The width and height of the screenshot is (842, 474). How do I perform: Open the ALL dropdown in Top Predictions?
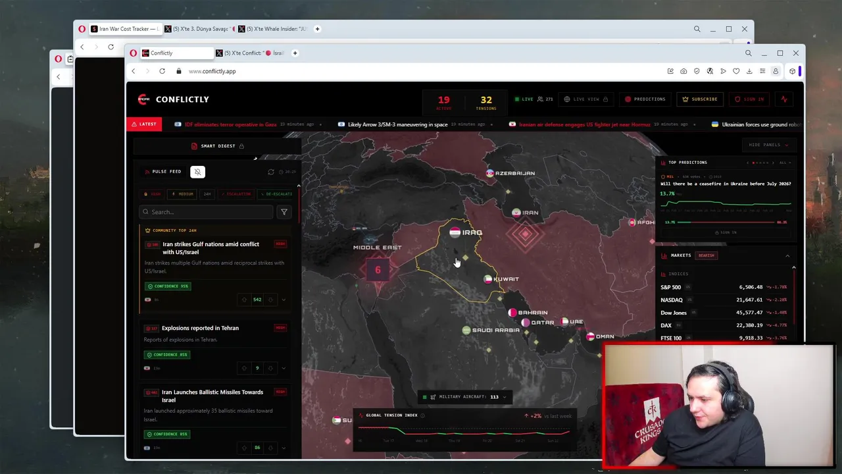point(785,163)
